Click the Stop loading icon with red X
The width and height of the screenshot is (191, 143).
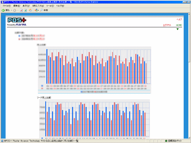(21, 10)
